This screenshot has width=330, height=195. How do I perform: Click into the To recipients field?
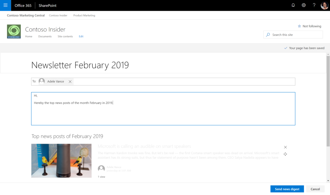(163, 82)
